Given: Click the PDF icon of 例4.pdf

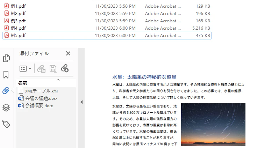Looking at the screenshot, I should point(7,28).
